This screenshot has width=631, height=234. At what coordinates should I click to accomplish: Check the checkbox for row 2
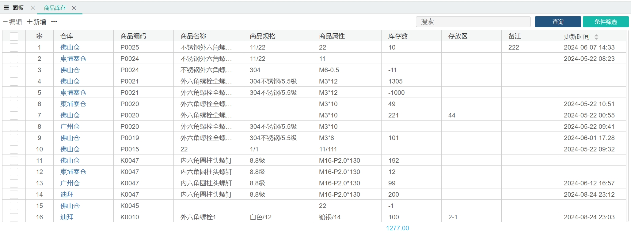pos(14,59)
